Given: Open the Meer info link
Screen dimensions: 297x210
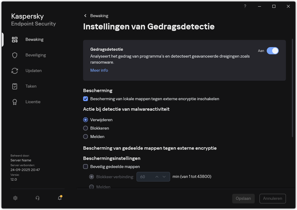Looking at the screenshot, I should pos(99,70).
